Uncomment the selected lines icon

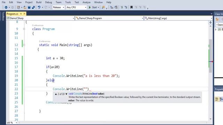pyautogui.click(x=126, y=7)
